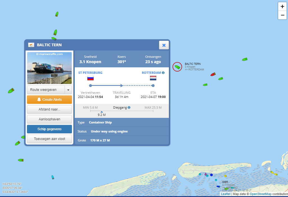This screenshot has width=288, height=197.
Task: Open the ROTTERDAM destination link
Action: (151, 73)
